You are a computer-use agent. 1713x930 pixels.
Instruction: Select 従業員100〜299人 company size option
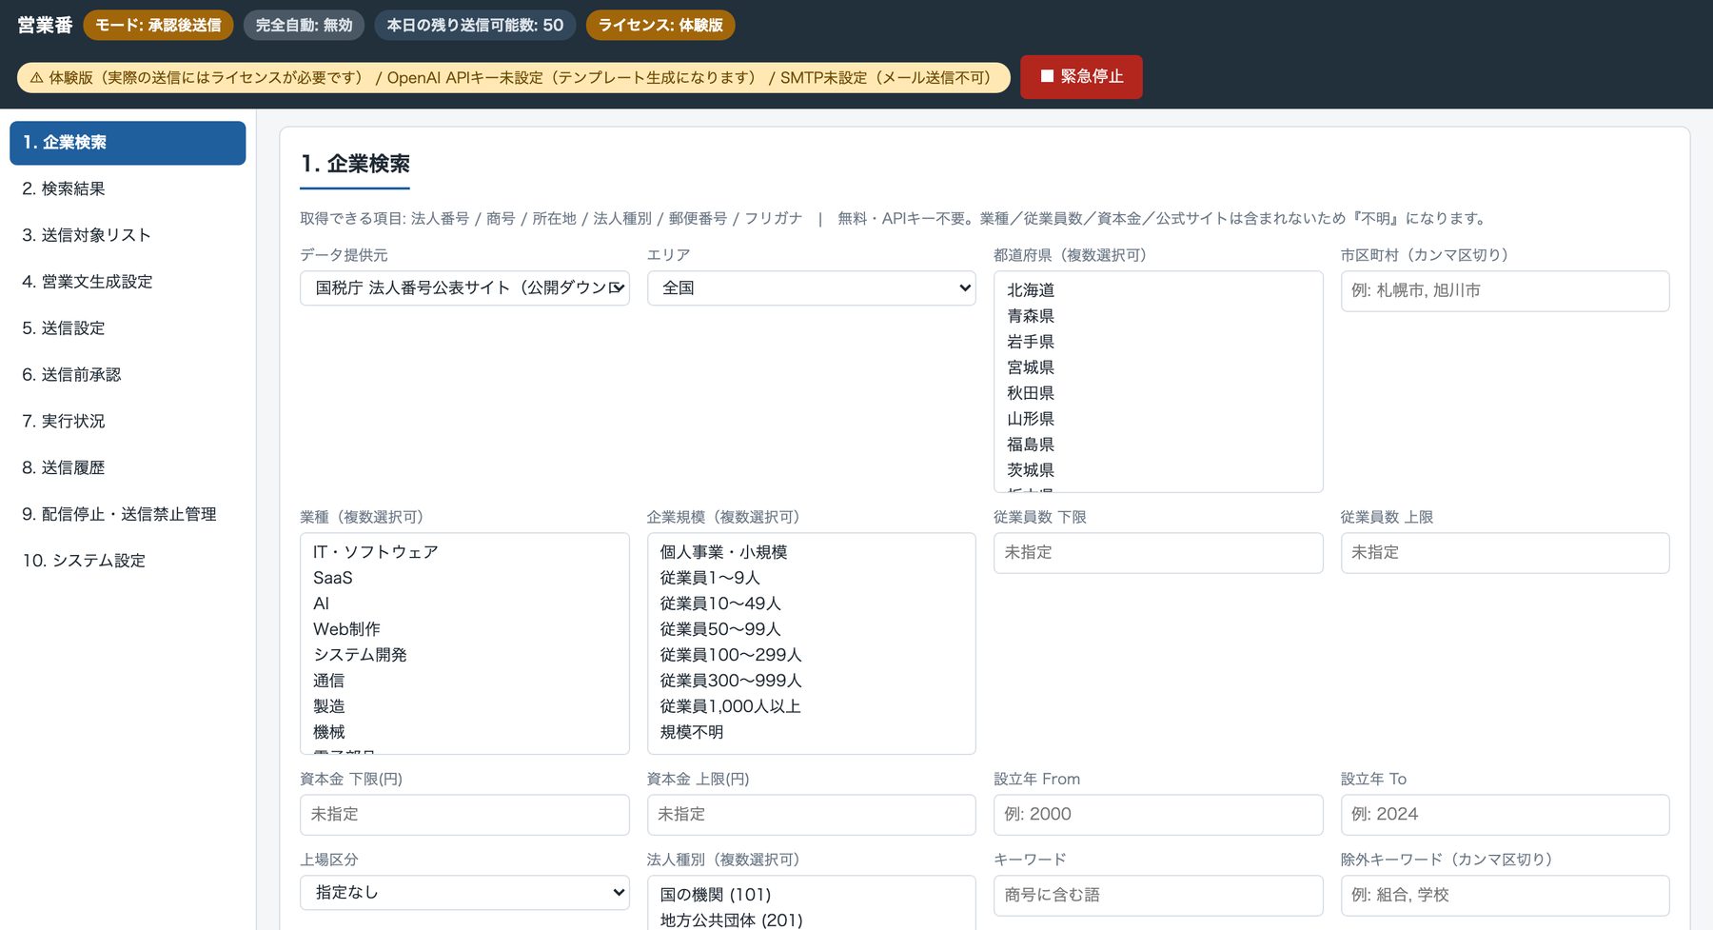812,655
